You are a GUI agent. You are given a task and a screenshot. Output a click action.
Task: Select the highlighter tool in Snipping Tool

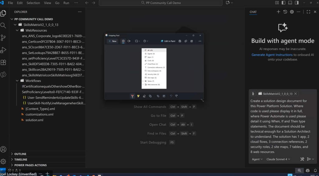pos(138,96)
